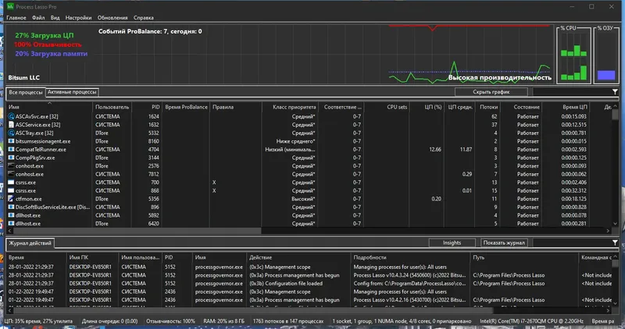Click the Отзывчивость: 100% status bar entry
The width and height of the screenshot is (625, 329).
coord(170,321)
